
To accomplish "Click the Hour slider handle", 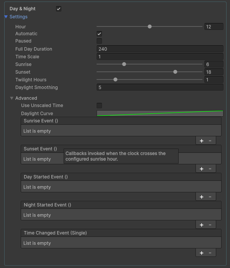I will [149, 26].
